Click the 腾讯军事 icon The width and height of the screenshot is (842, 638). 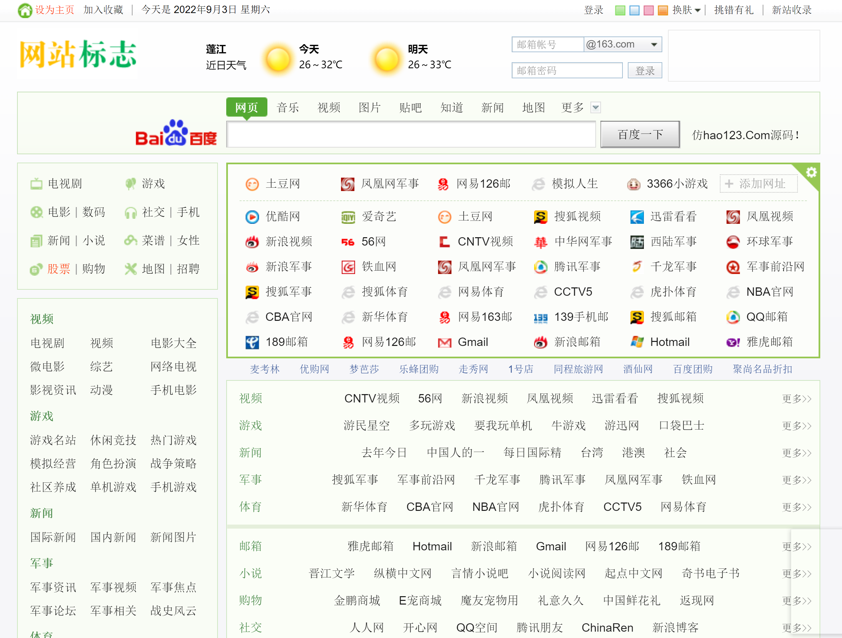click(540, 267)
